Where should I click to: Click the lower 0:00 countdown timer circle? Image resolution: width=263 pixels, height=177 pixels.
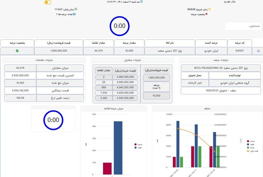coord(53,120)
